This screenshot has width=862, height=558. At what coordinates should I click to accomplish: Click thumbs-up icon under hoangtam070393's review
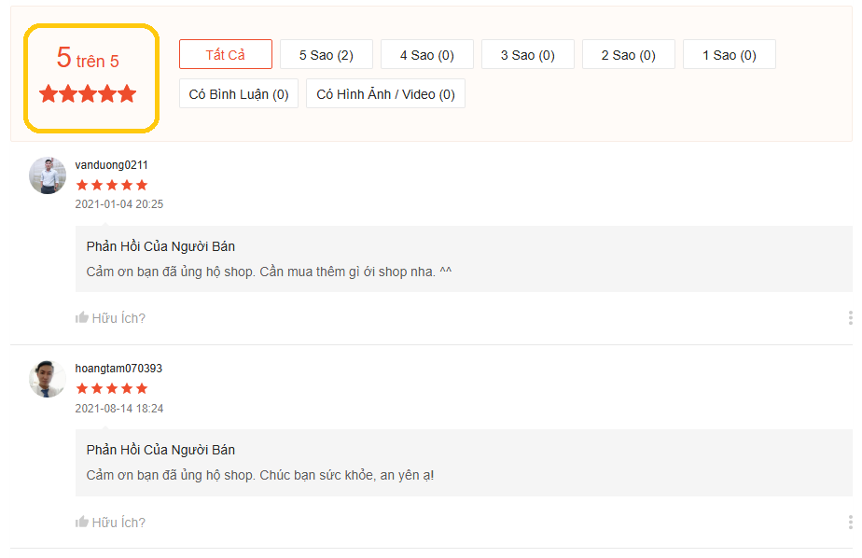pyautogui.click(x=82, y=522)
